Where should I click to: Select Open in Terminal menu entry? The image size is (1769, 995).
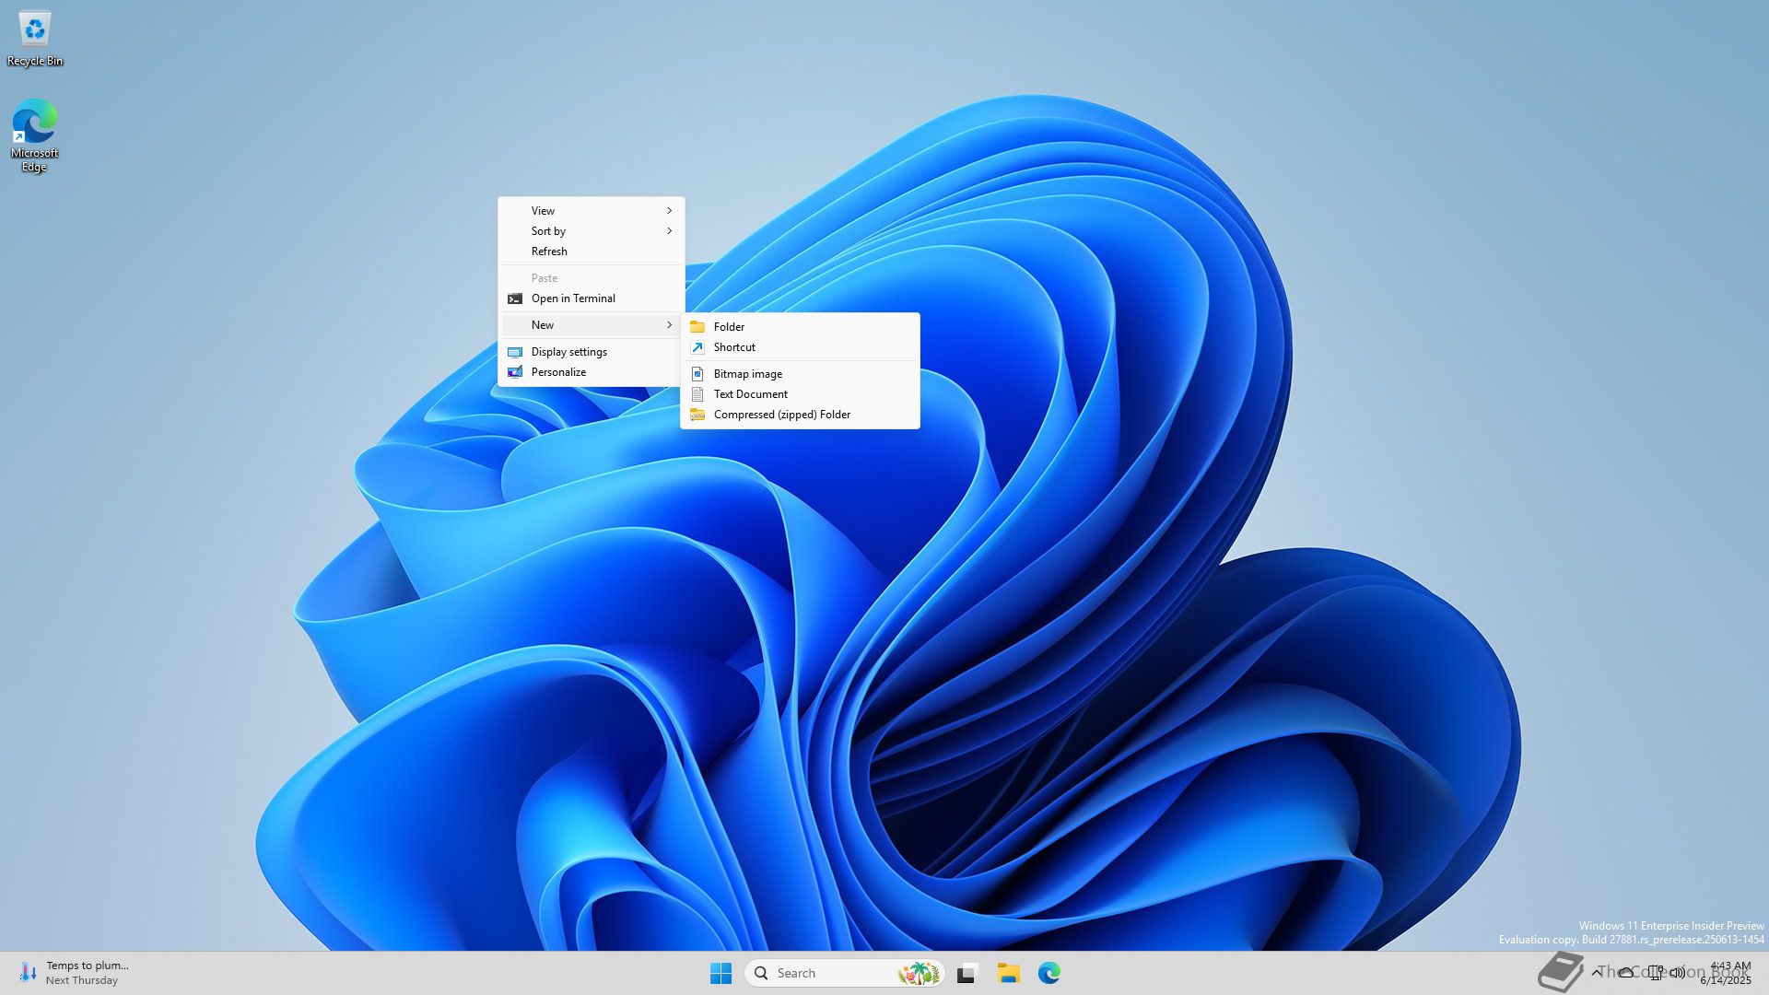coord(573,298)
